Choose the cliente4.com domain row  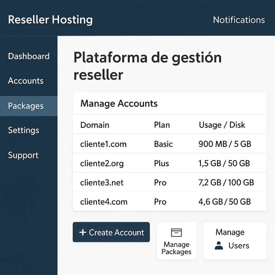click(x=104, y=202)
